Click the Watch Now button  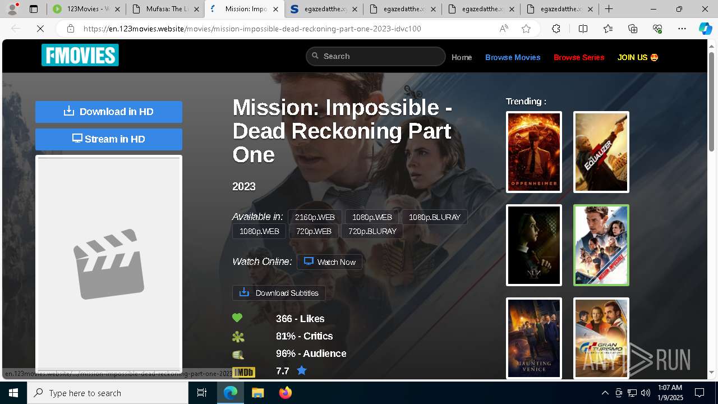329,262
